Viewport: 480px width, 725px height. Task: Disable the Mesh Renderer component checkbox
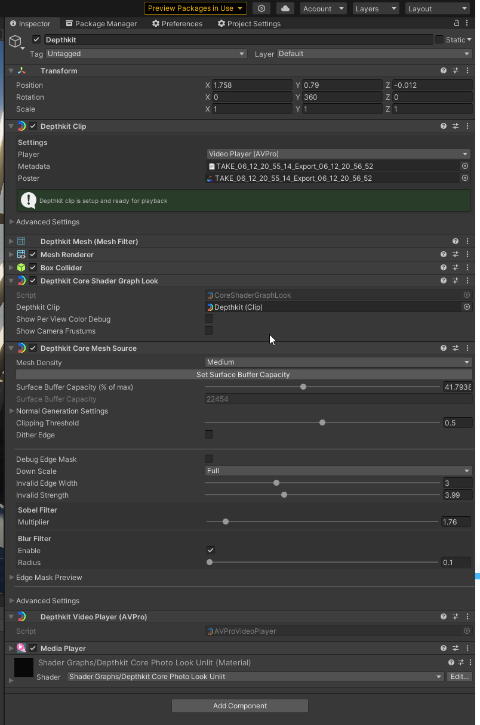click(33, 255)
